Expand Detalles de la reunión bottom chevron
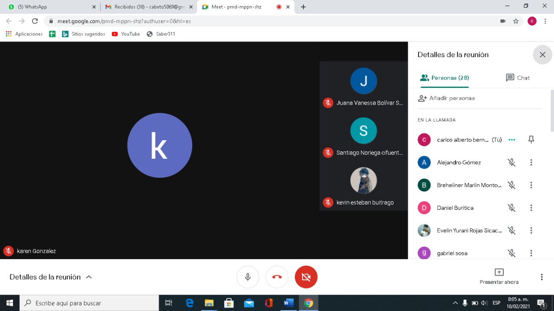 (89, 277)
